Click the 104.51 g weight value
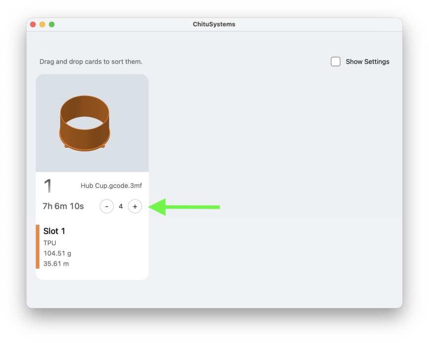Viewport: 429px width, 343px height. (57, 253)
